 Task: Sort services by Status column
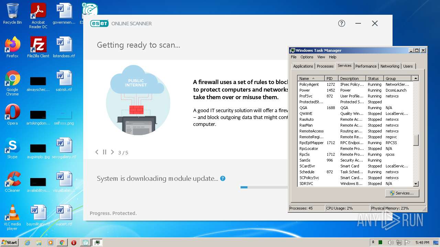coord(375,79)
